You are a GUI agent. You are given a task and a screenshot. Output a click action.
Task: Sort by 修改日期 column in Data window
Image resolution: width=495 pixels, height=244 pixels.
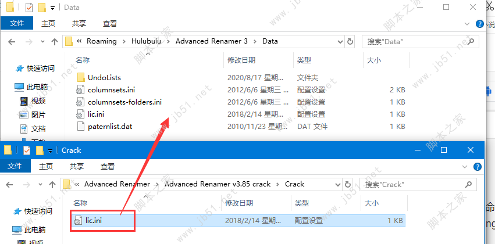pyautogui.click(x=242, y=60)
